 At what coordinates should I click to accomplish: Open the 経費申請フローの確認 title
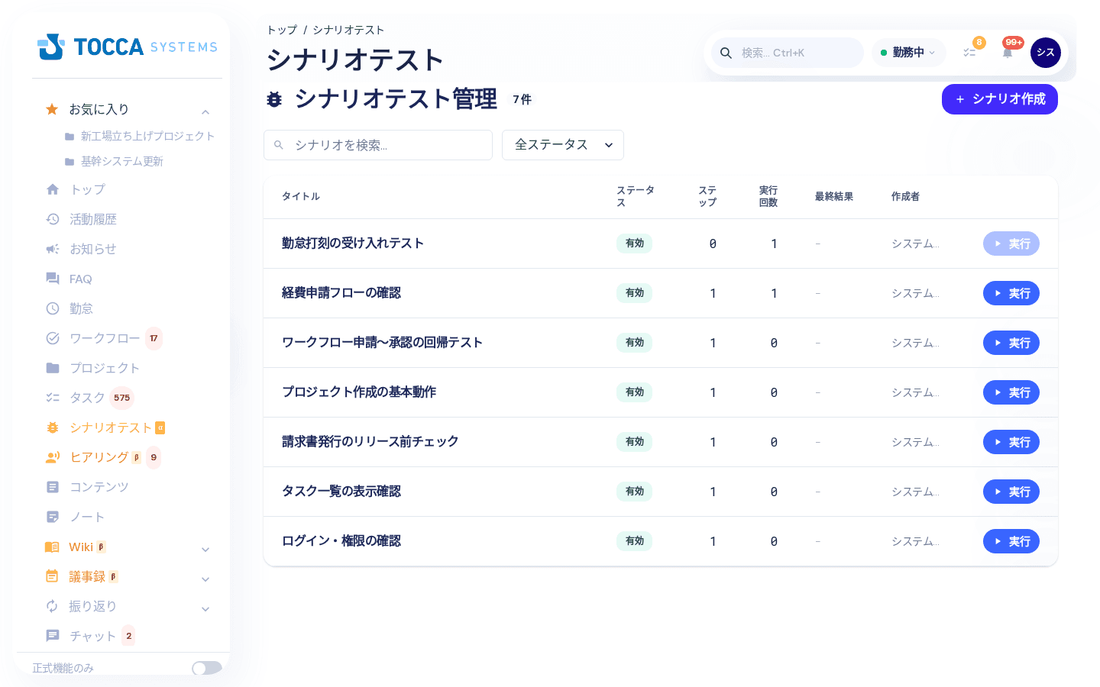click(341, 293)
